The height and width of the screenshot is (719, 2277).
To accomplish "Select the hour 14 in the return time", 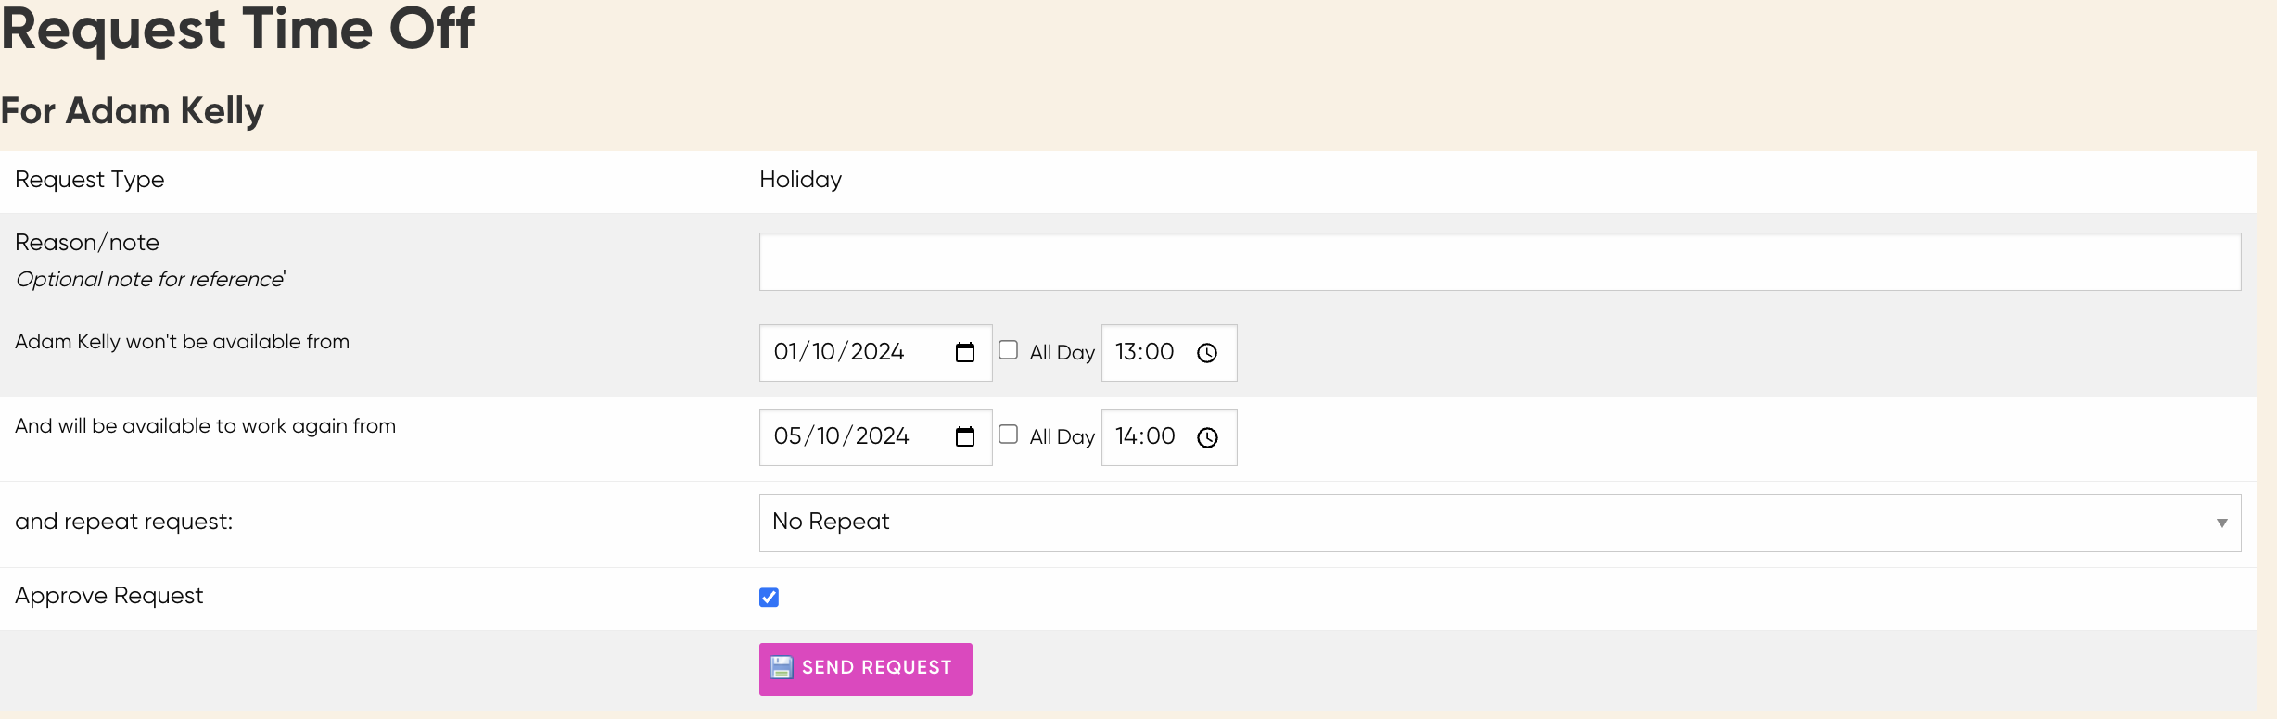I will coord(1126,436).
